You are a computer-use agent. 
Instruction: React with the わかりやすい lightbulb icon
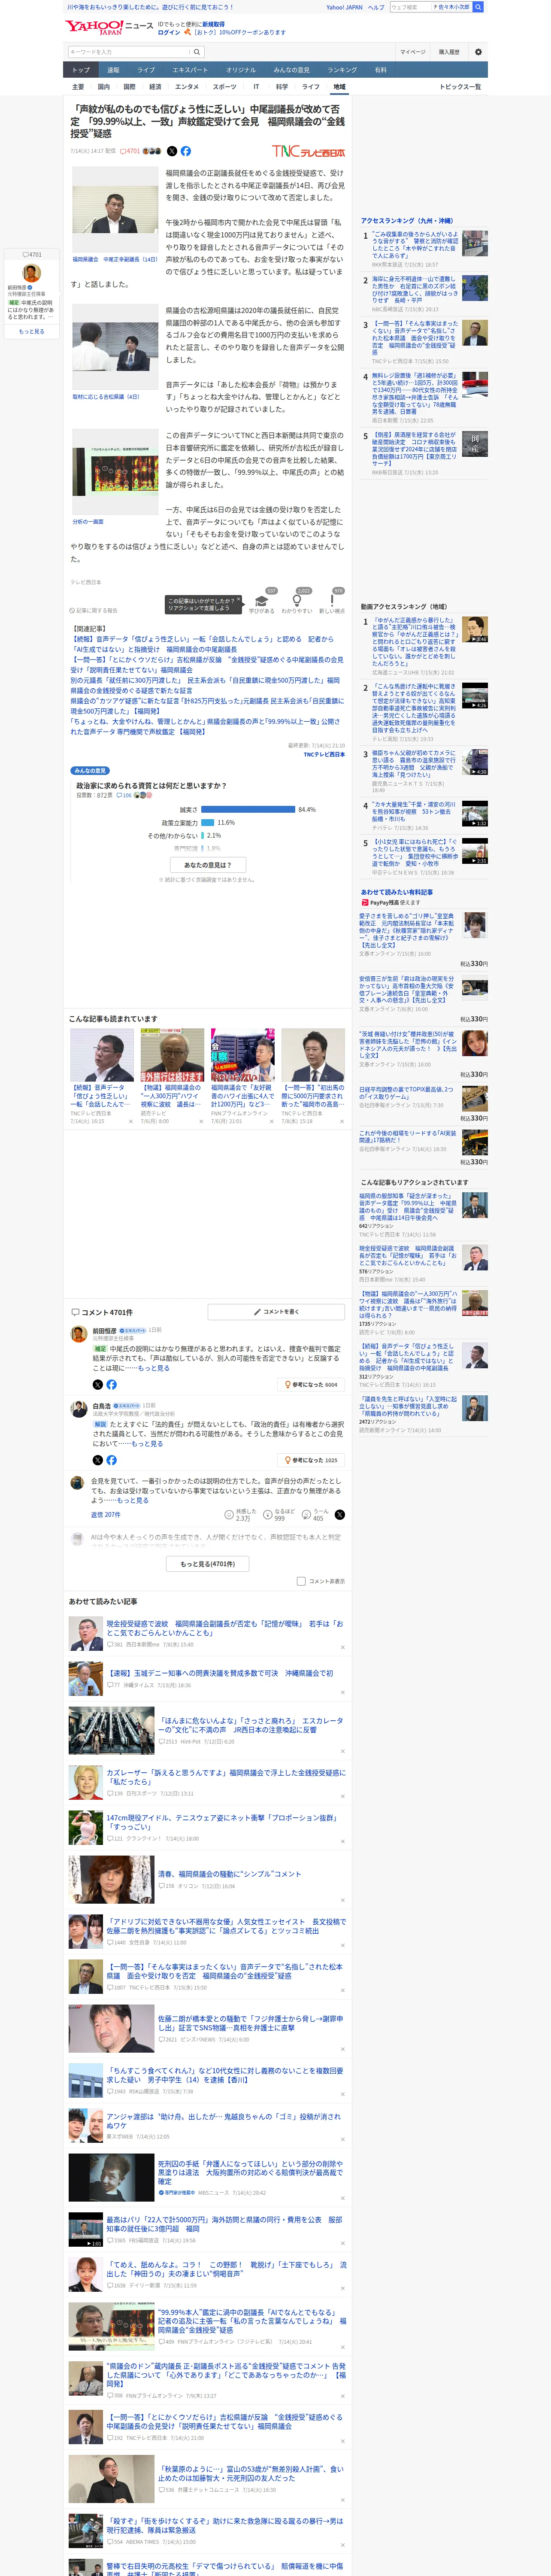[297, 600]
